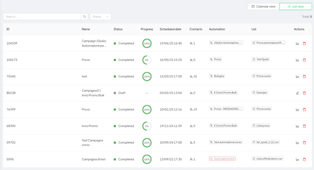The width and height of the screenshot is (314, 170).
Task: Click the Scheduled date column header
Action: [x=170, y=29]
